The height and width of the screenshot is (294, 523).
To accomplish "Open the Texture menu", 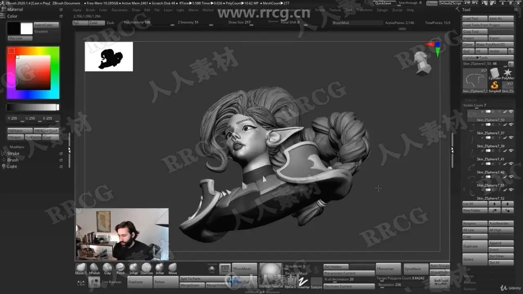I will 335,10.
